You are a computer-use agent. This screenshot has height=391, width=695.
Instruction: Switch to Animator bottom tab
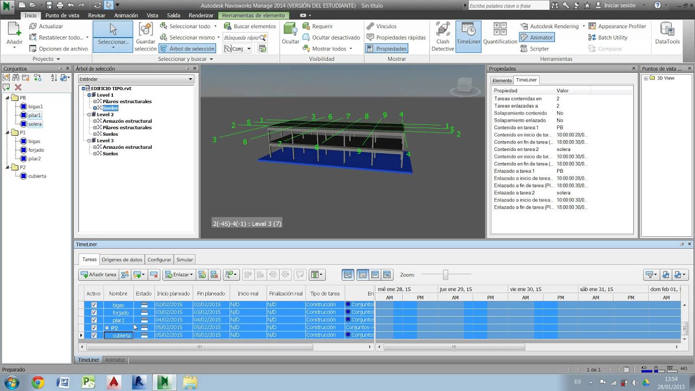point(115,360)
